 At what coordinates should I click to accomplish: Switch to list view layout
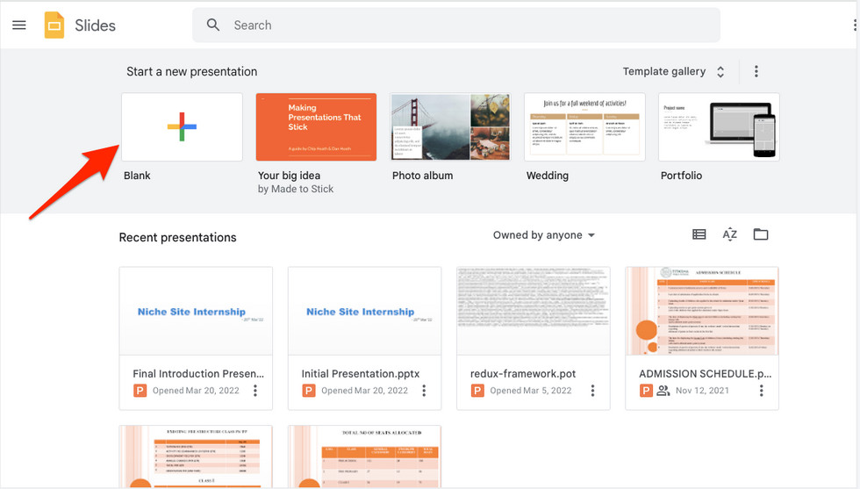pos(699,234)
